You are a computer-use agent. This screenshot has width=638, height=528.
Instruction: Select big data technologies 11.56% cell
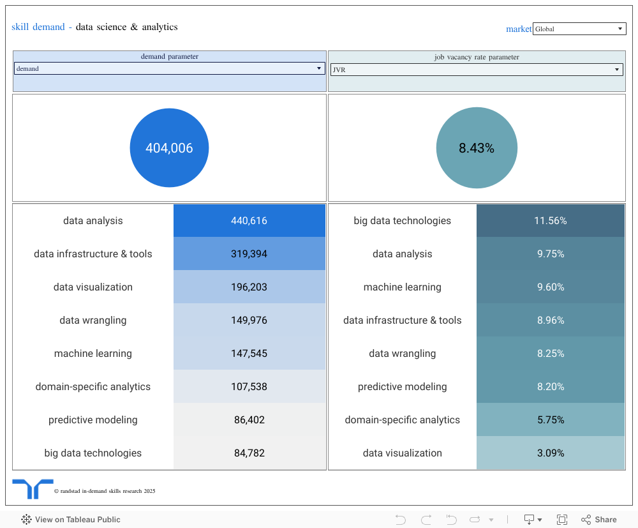coord(550,221)
